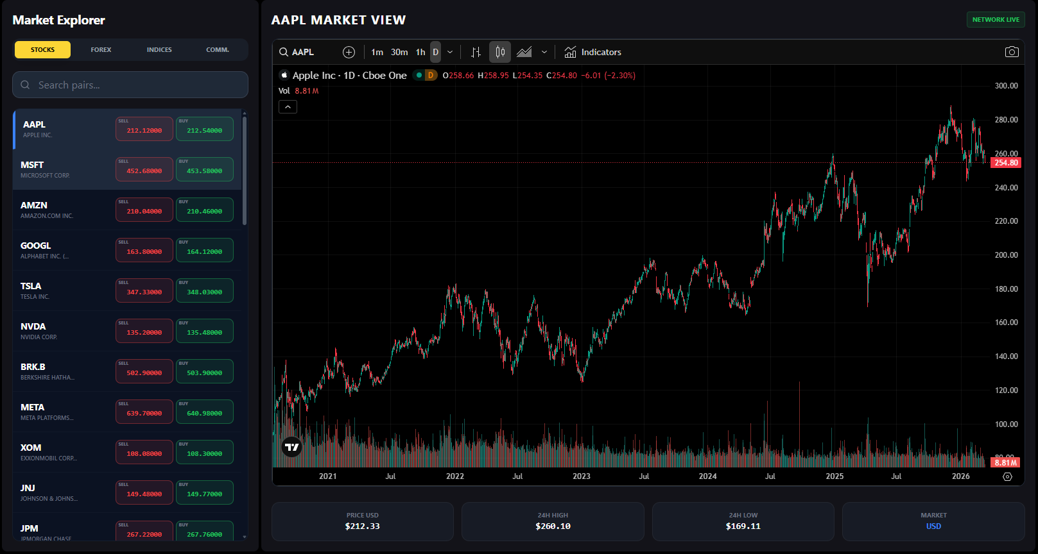This screenshot has width=1038, height=554.
Task: Select the BRK.B Berkshire row
Action: pyautogui.click(x=127, y=371)
